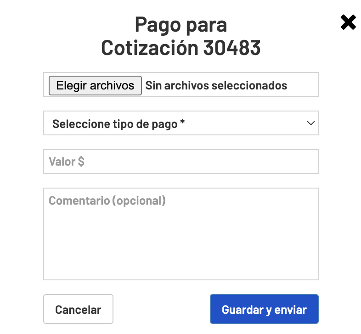
Task: Click the Sin archivos seleccionados text
Action: tap(216, 86)
